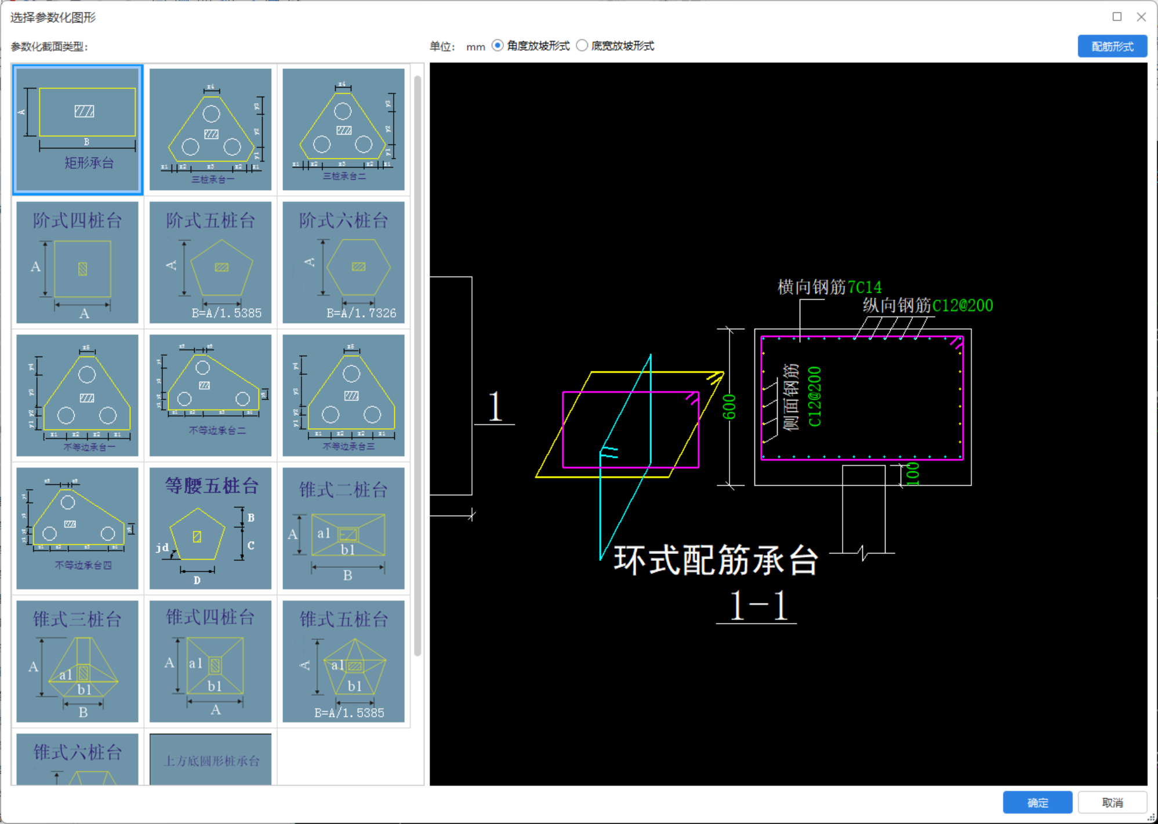This screenshot has width=1158, height=824.
Task: Click the 环式配筋承台 title text
Action: [x=716, y=561]
